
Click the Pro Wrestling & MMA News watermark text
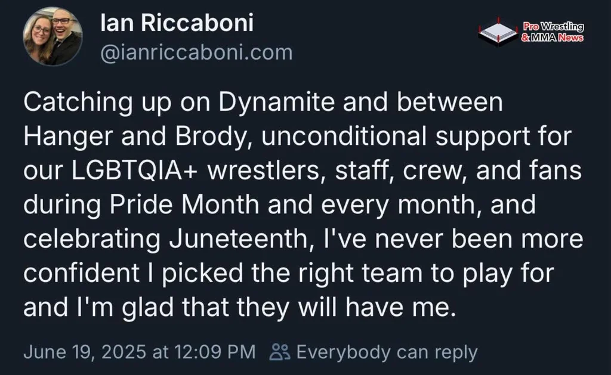553,32
